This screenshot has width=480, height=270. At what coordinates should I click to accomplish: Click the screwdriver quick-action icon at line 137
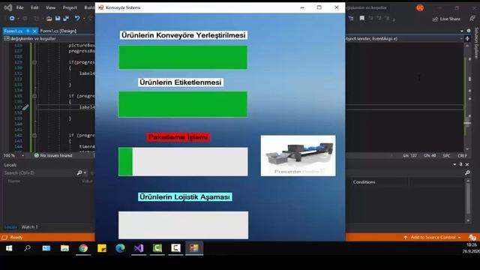[x=25, y=107]
